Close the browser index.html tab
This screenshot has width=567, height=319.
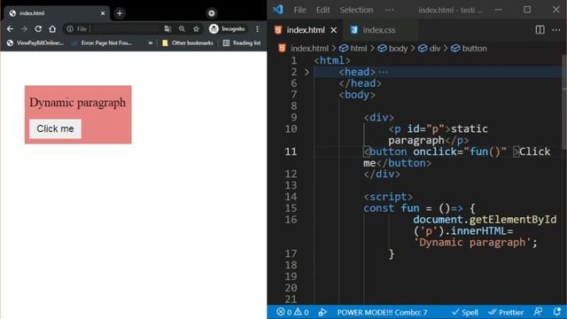tap(103, 13)
